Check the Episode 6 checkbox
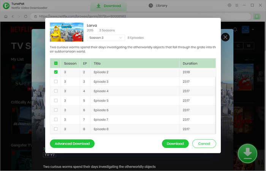The image size is (266, 171). click(56, 110)
